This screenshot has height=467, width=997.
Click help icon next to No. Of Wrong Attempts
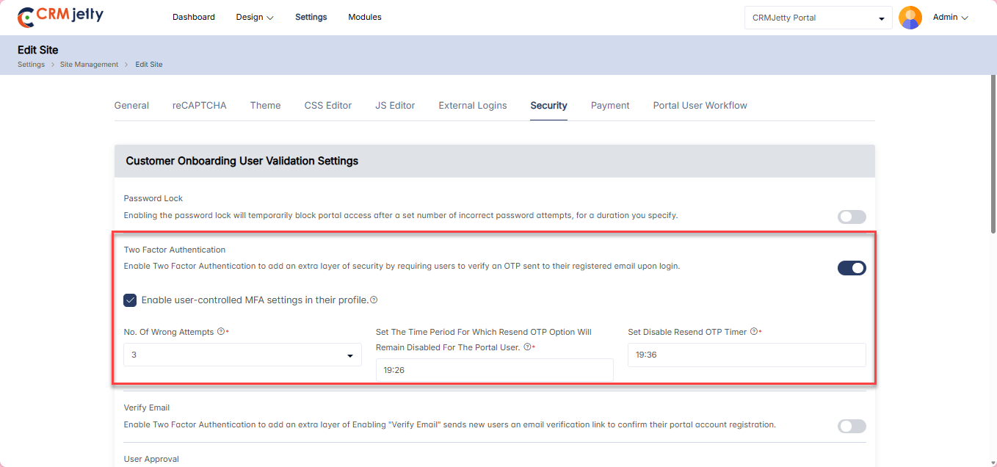pos(221,332)
